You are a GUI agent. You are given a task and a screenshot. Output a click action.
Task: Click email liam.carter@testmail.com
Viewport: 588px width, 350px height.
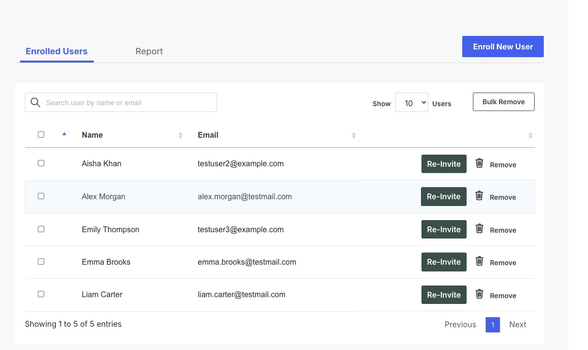pos(241,295)
